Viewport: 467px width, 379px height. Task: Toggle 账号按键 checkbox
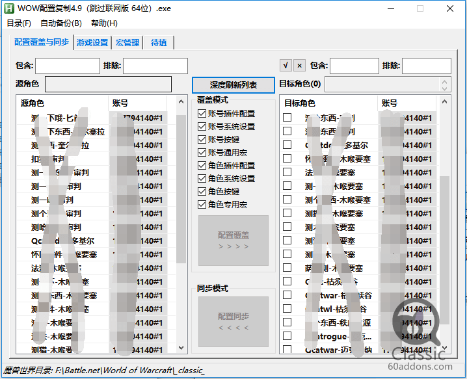coord(219,140)
